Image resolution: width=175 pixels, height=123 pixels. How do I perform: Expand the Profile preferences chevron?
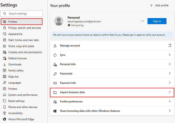[170, 102]
